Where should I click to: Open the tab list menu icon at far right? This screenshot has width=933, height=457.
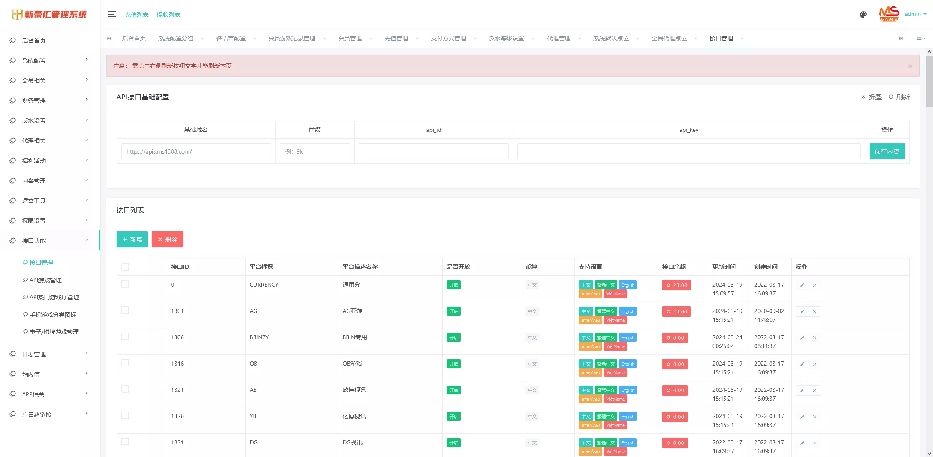921,38
